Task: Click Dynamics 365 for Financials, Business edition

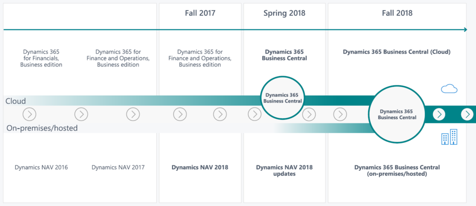Action: [41, 58]
